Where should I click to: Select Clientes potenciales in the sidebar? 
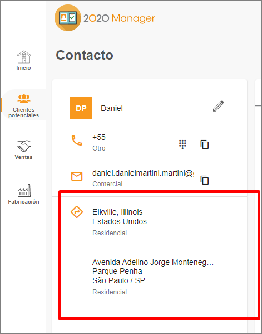[x=23, y=106]
